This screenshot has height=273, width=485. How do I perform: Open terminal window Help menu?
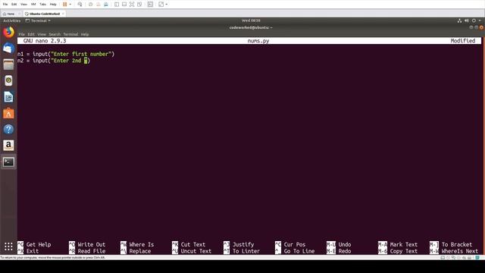[85, 34]
